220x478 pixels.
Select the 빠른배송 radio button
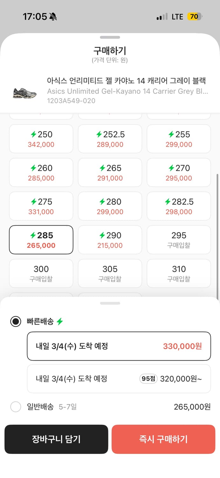pyautogui.click(x=16, y=322)
